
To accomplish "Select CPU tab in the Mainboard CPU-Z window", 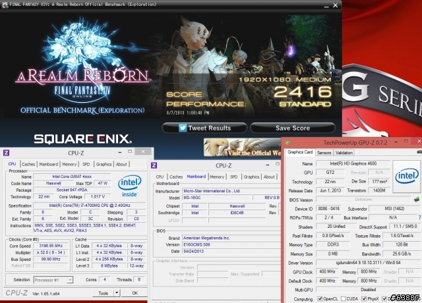I will (160, 177).
